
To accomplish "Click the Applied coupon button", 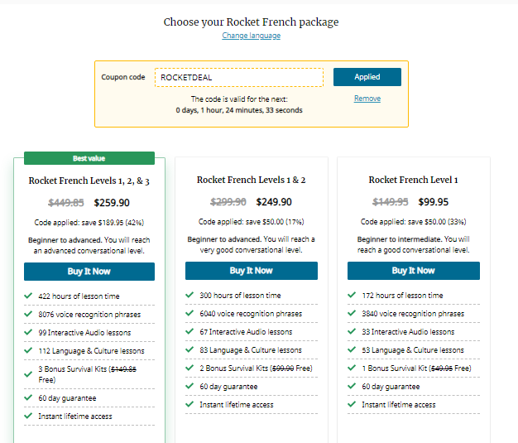I will pyautogui.click(x=367, y=77).
